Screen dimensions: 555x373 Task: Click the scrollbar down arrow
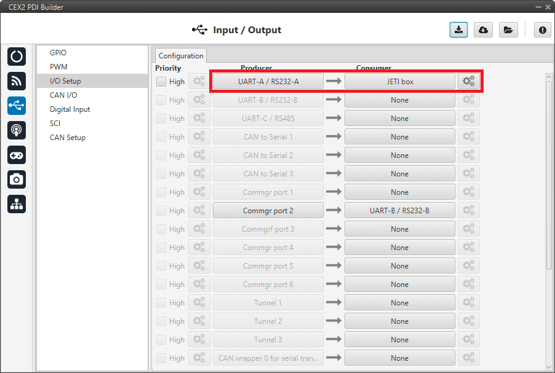549,367
